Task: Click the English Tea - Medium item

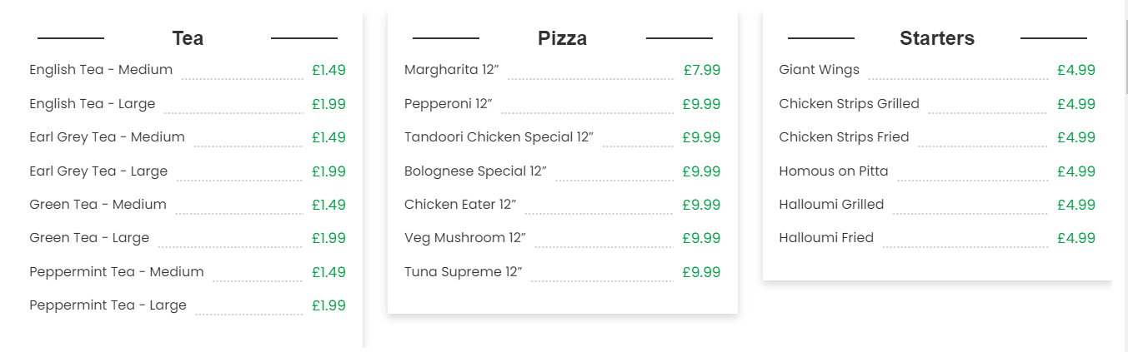Action: click(x=101, y=70)
